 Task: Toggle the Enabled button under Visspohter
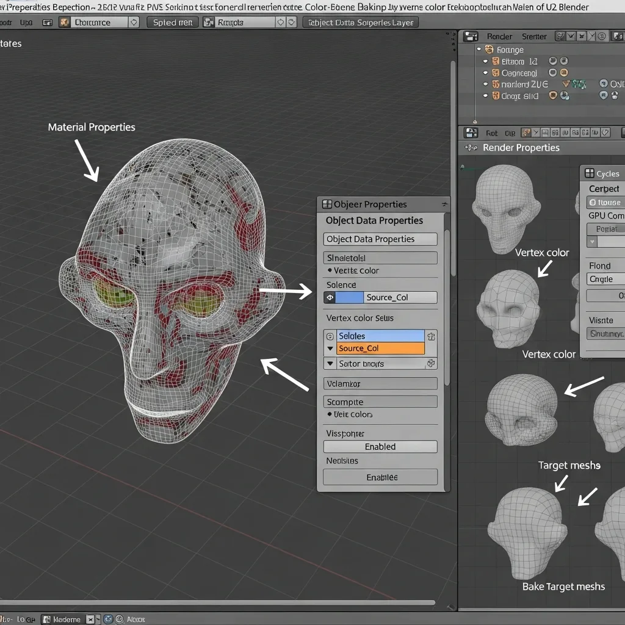[380, 447]
